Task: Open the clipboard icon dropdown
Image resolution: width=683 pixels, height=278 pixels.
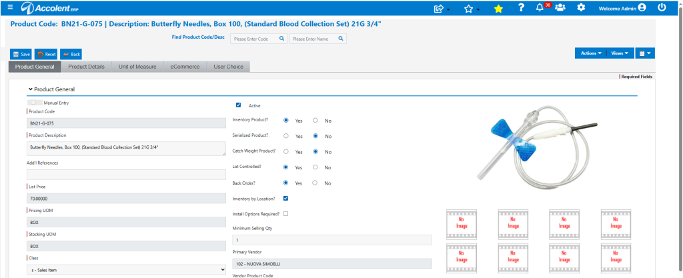Action: (x=645, y=53)
